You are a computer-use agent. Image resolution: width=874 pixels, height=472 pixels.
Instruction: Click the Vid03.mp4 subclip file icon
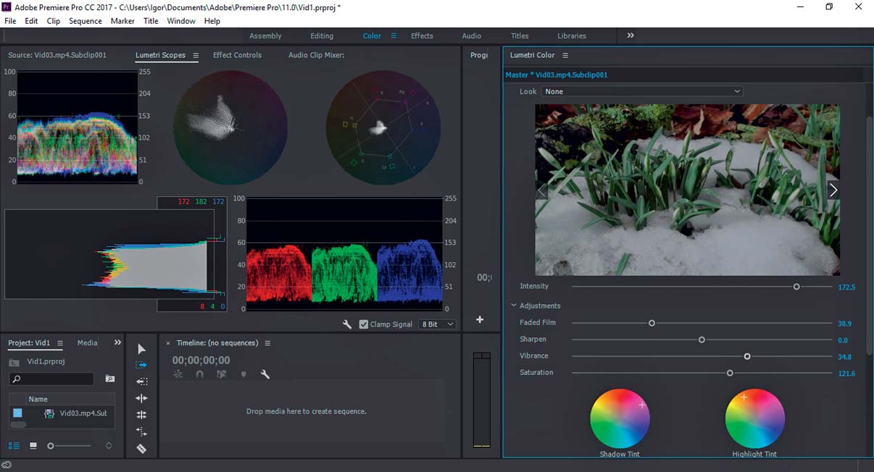[x=49, y=413]
